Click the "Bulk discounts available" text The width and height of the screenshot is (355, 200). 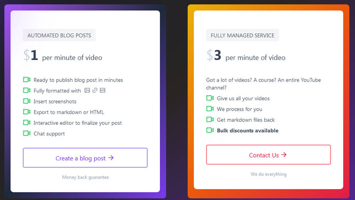248,130
